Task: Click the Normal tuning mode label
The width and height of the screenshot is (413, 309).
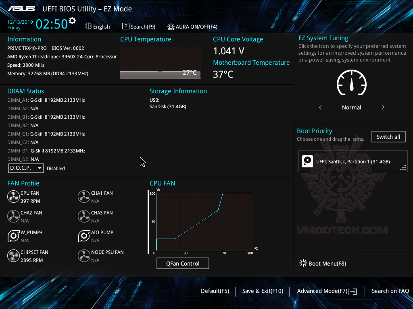Action: pos(352,107)
